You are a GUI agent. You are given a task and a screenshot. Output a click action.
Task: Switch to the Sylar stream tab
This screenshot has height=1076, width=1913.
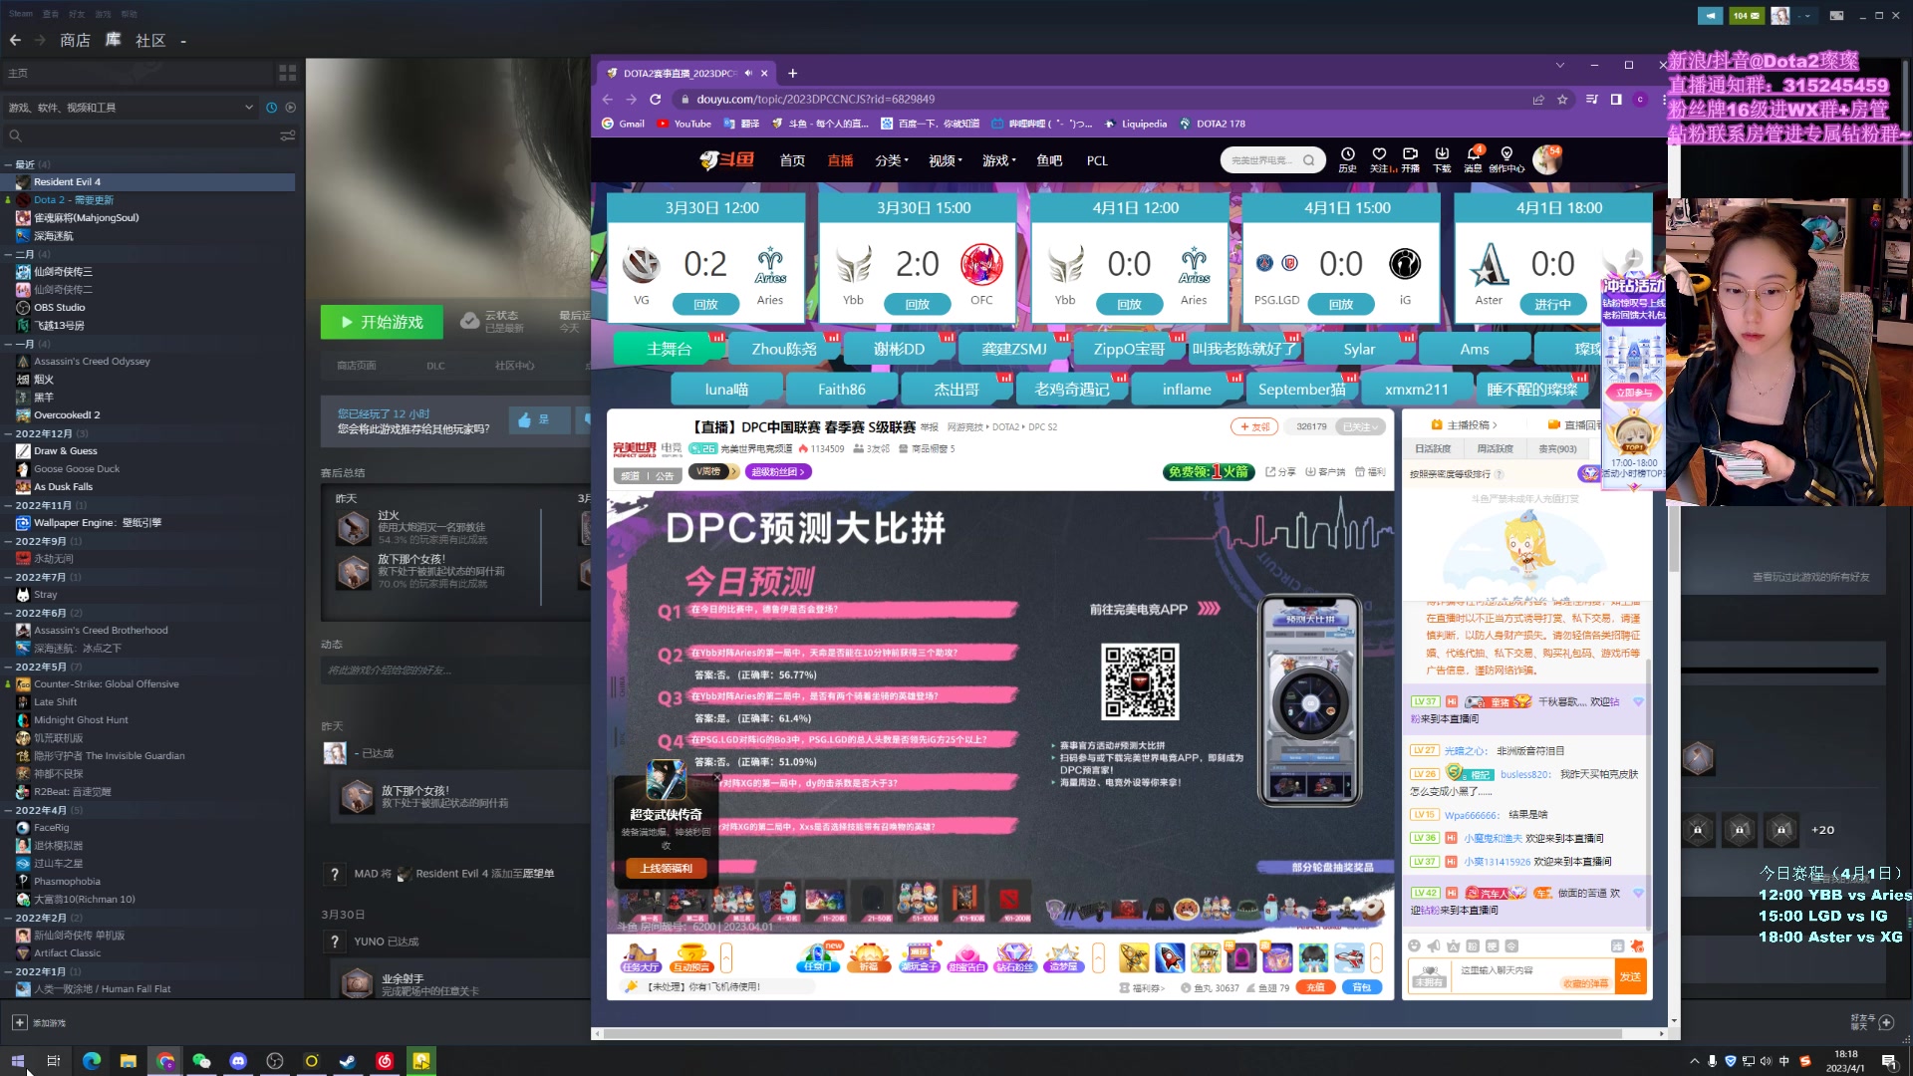pyautogui.click(x=1359, y=349)
